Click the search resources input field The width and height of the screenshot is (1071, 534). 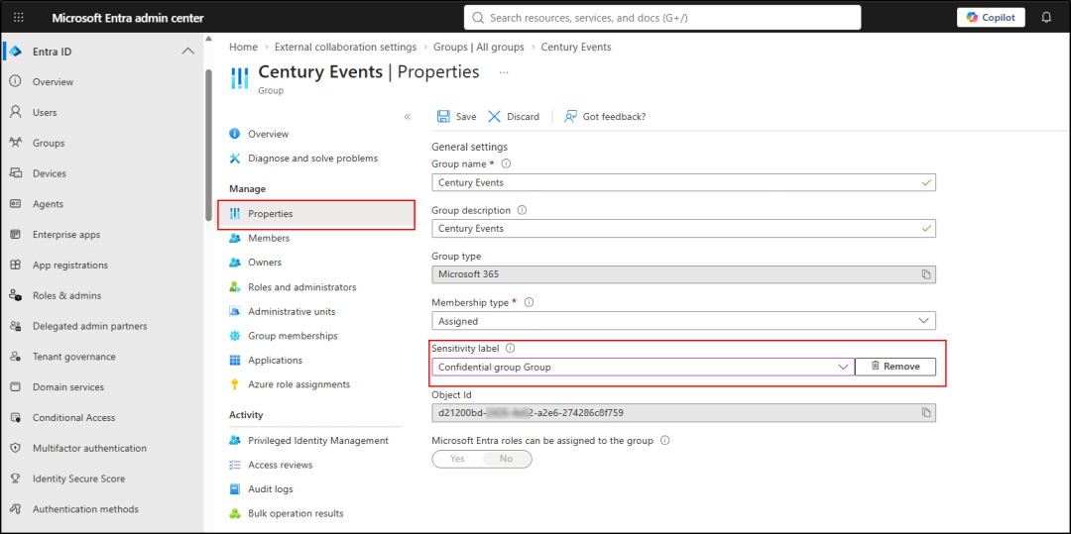[x=662, y=18]
